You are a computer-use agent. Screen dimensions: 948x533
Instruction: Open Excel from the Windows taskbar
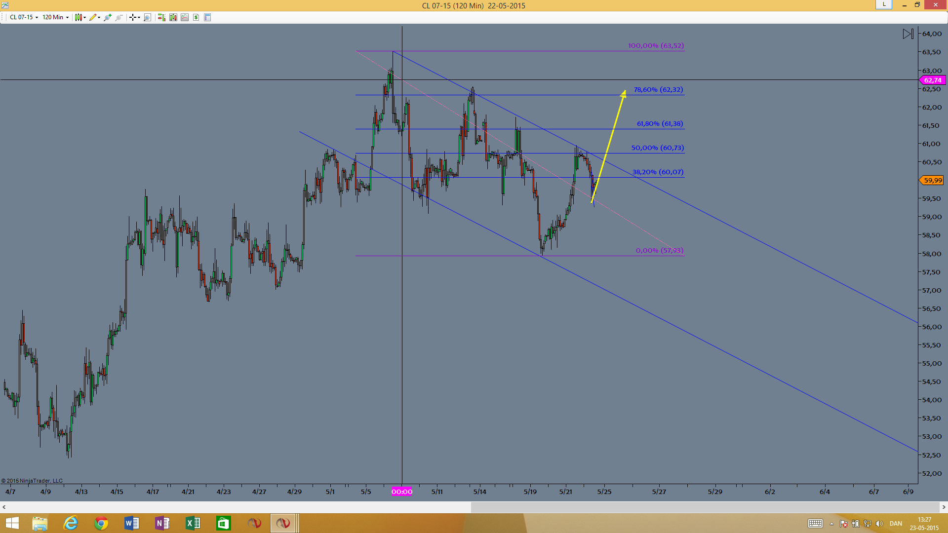tap(193, 523)
